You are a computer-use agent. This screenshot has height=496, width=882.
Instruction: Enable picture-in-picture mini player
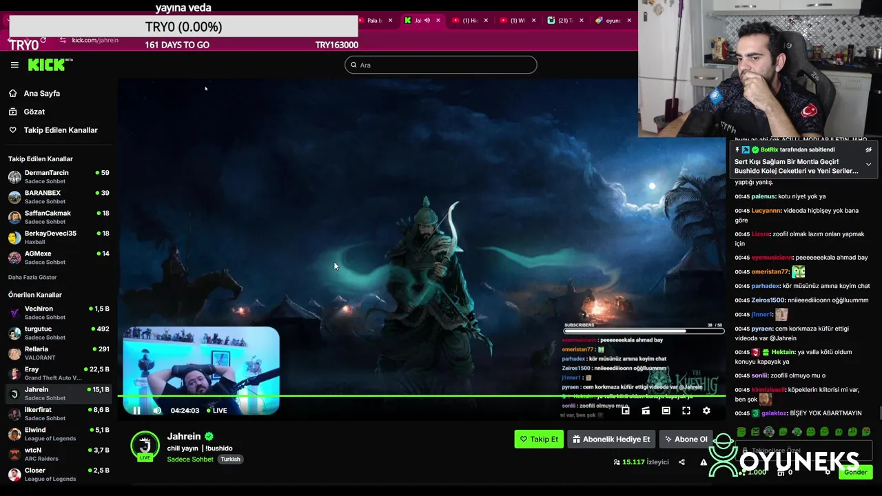[x=626, y=411]
